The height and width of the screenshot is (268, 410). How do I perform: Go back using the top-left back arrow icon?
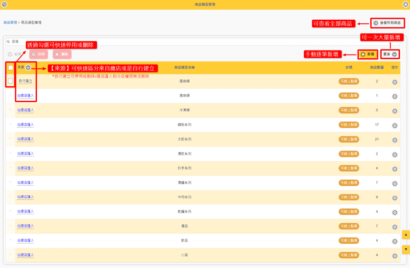[4, 4]
